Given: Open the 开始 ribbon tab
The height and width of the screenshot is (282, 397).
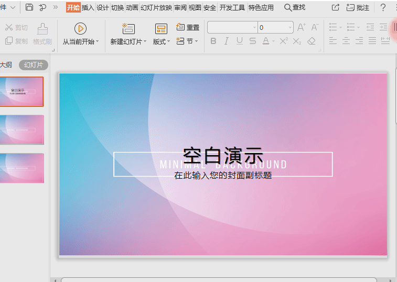Looking at the screenshot, I should 73,7.
